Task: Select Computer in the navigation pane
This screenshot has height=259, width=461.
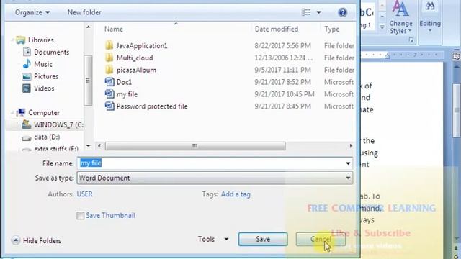Action: coord(44,113)
